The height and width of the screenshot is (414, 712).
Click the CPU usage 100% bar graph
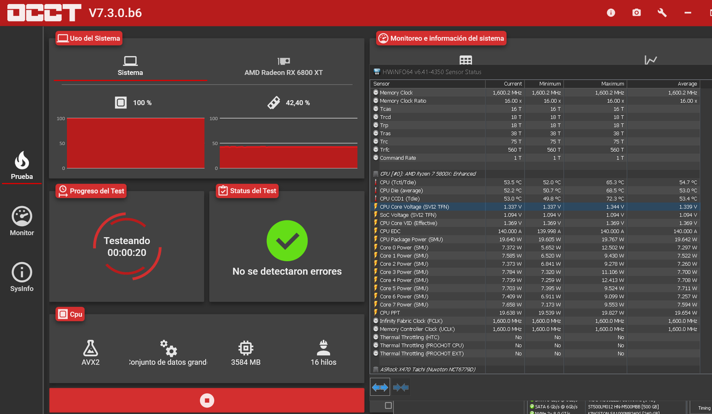135,143
